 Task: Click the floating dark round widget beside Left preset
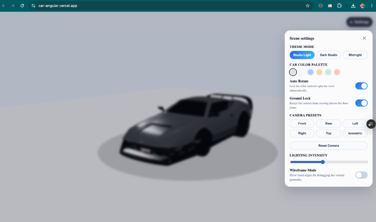click(x=371, y=124)
